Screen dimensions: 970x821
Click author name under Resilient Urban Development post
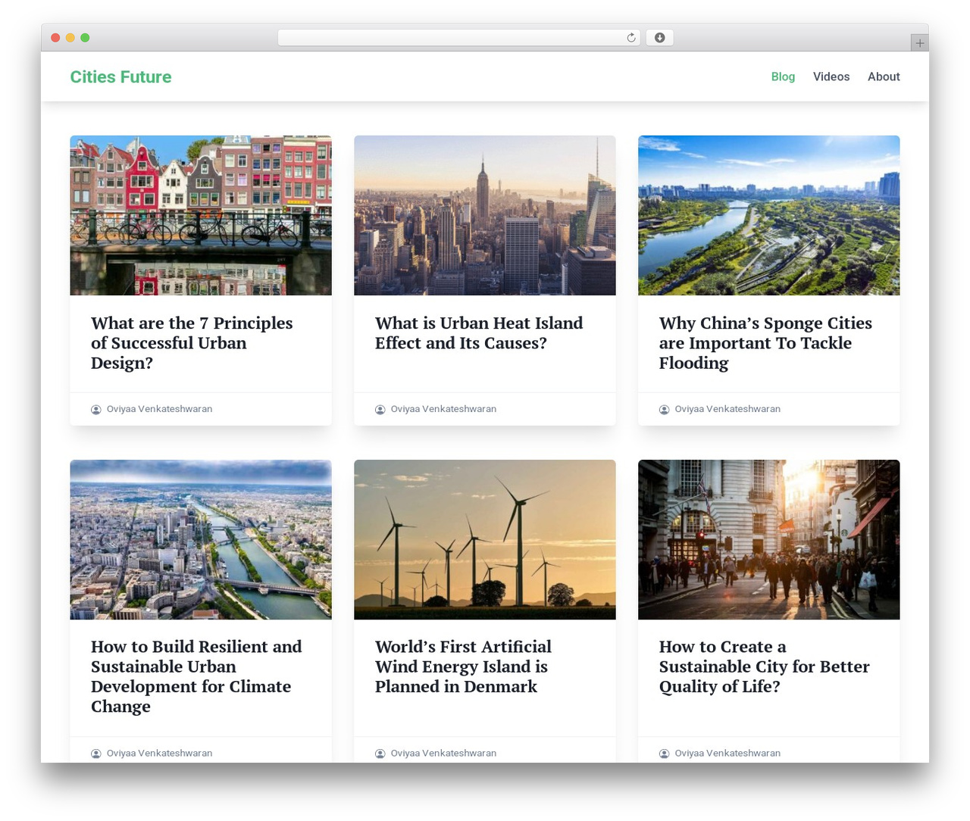[159, 754]
